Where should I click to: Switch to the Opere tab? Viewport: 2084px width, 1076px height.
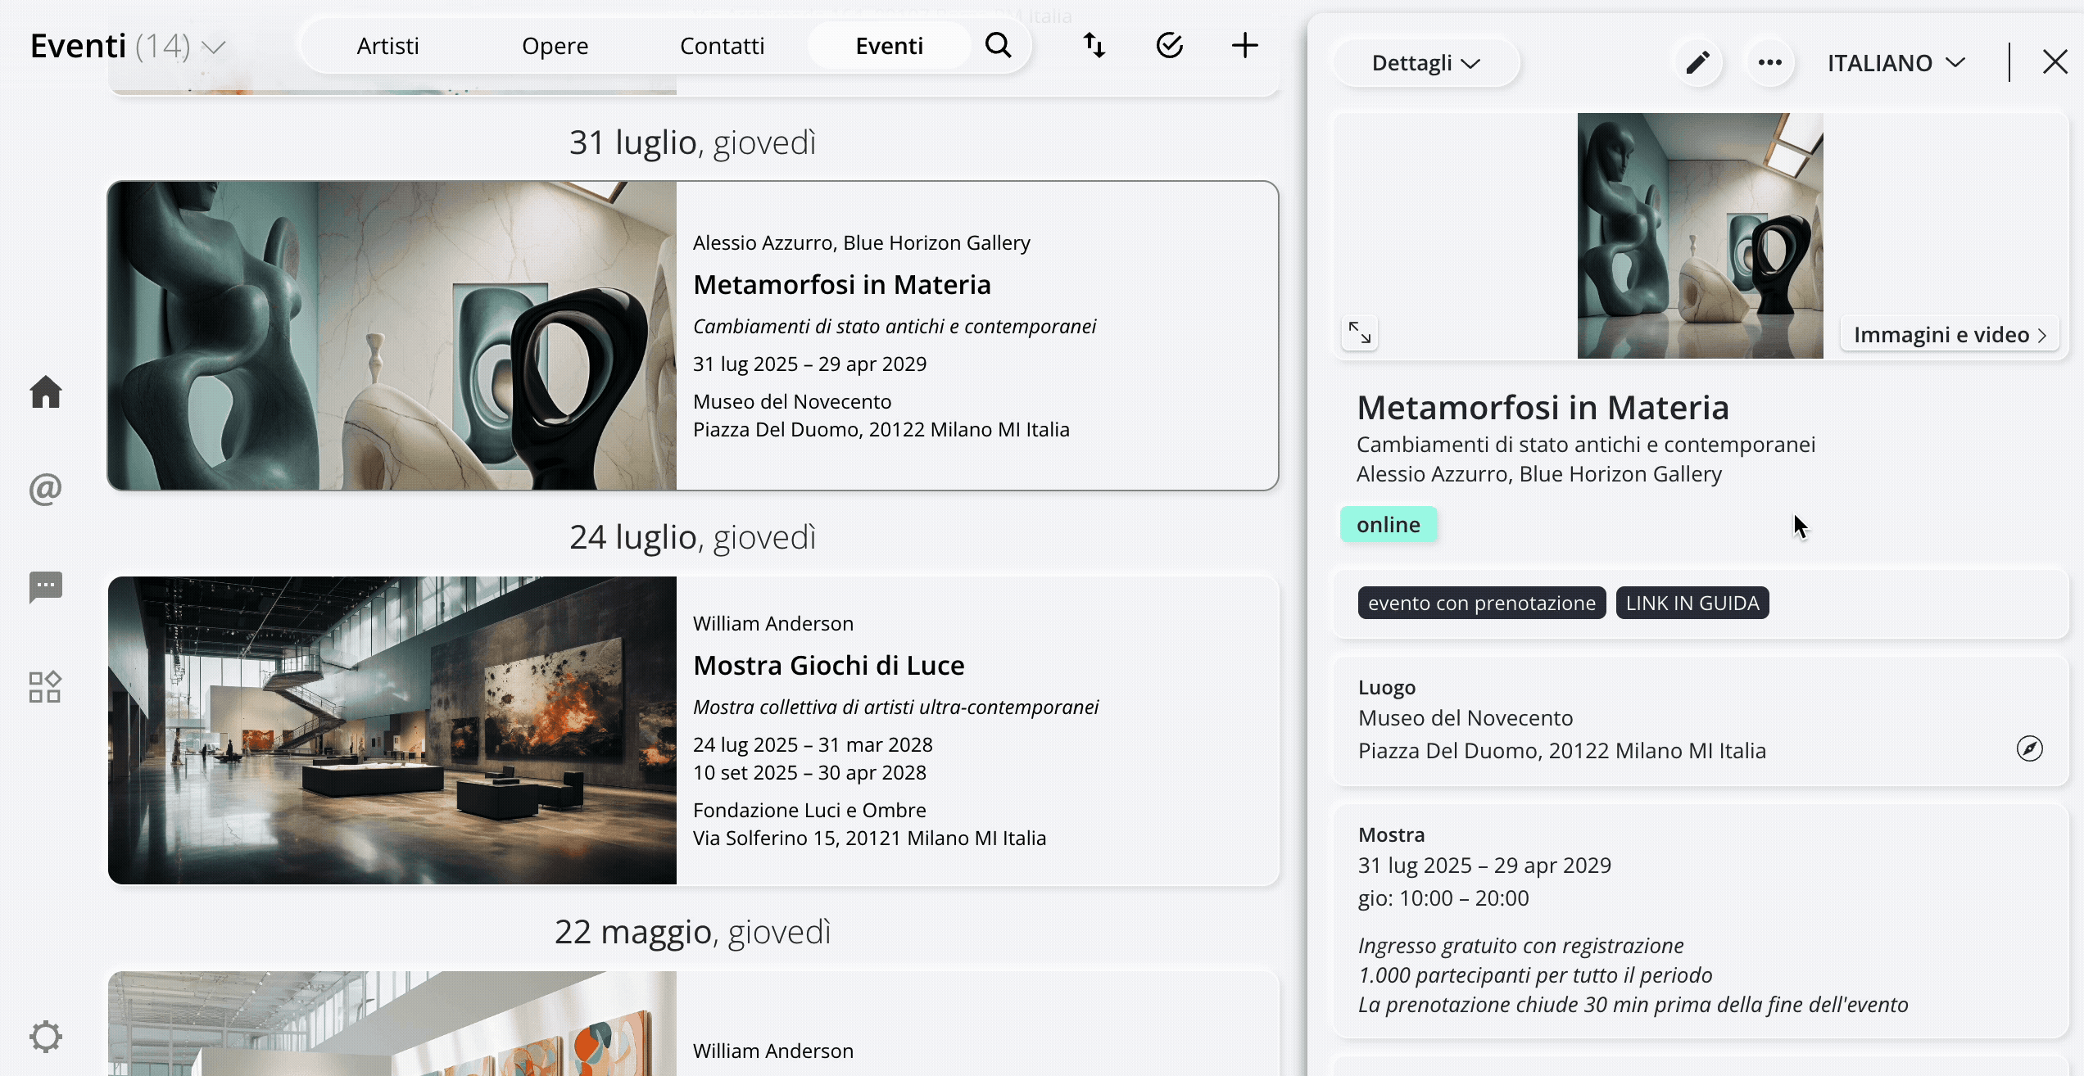point(554,45)
